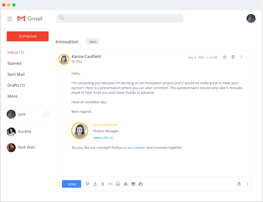Open the Starred folder
The height and width of the screenshot is (202, 263).
tap(14, 63)
